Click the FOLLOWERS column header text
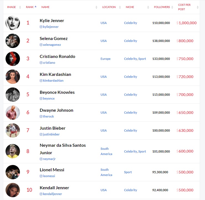 pos(162,7)
